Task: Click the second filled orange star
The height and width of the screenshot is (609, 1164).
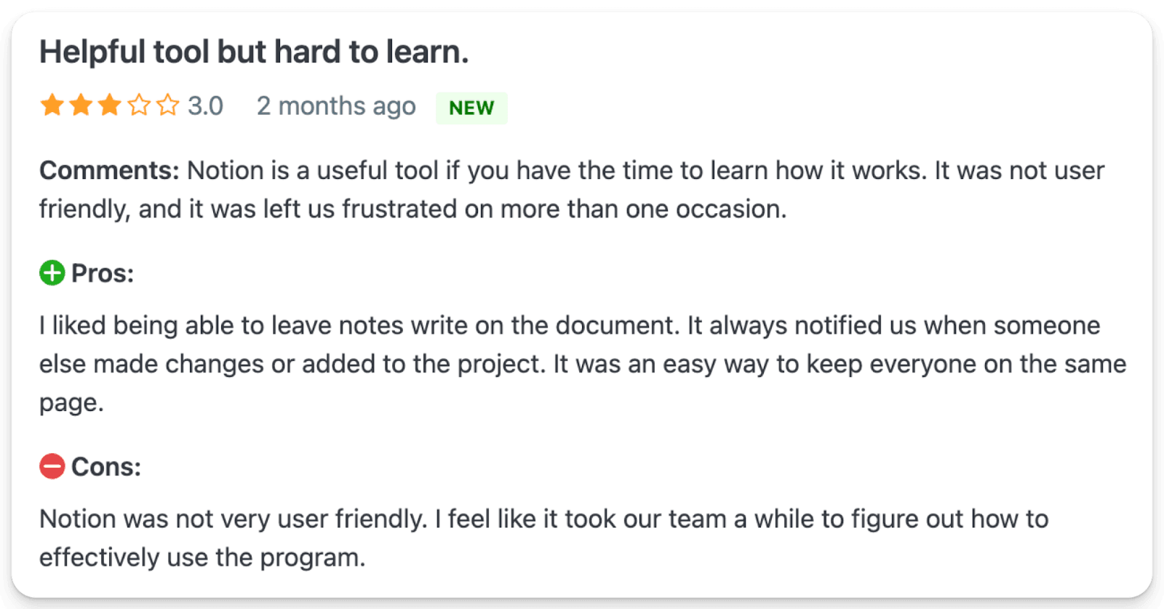Action: [x=81, y=106]
